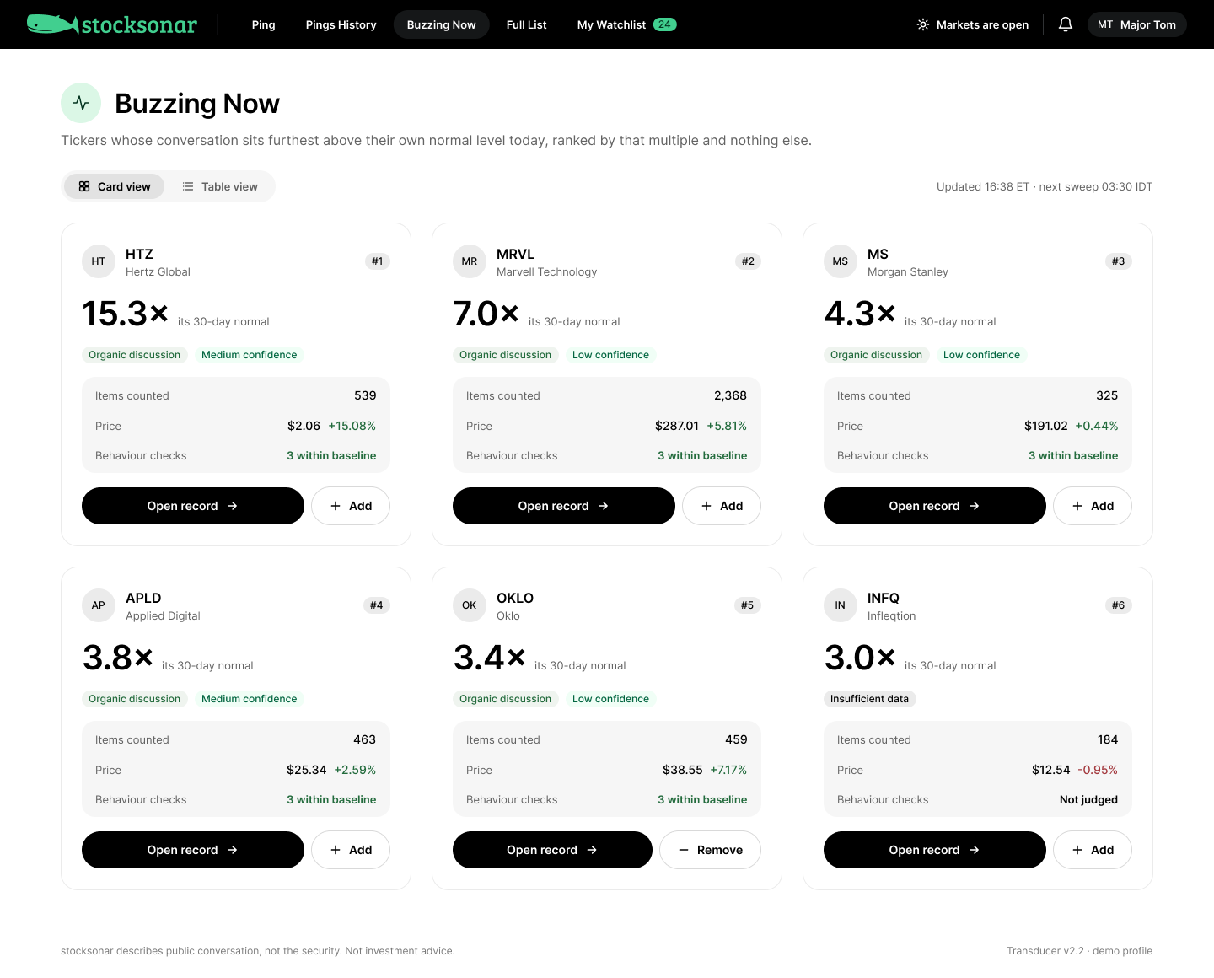Image resolution: width=1214 pixels, height=978 pixels.
Task: Click the OK avatar on the OKLO card
Action: point(470,605)
